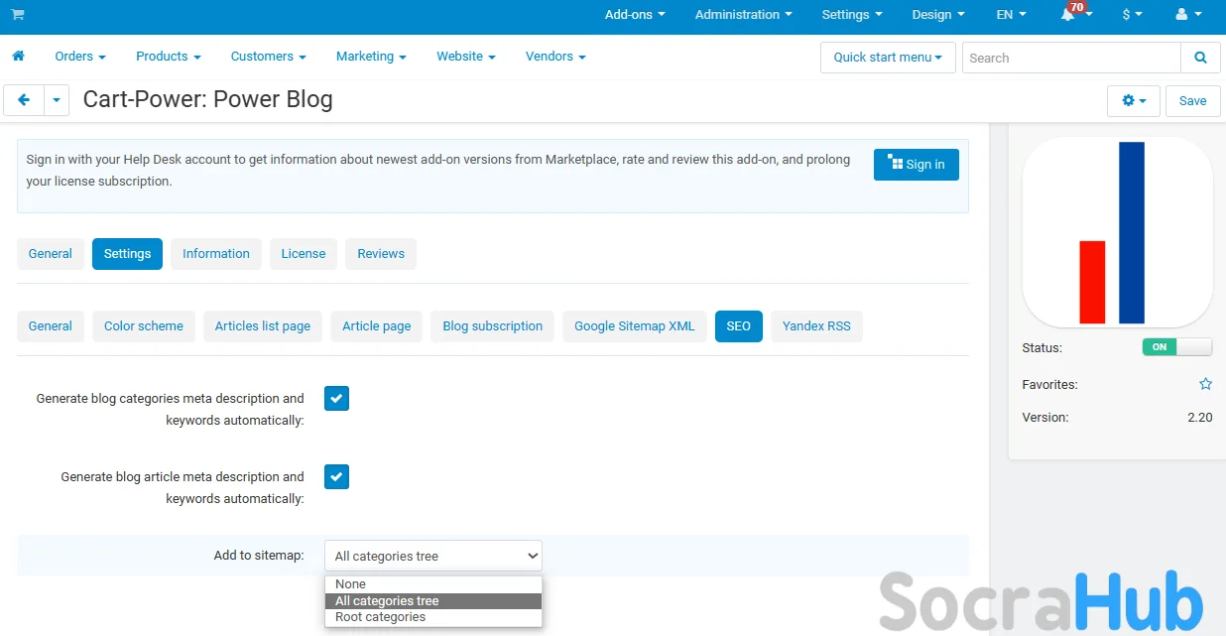Open the Quick start menu dropdown
The image size is (1226, 636).
887,58
